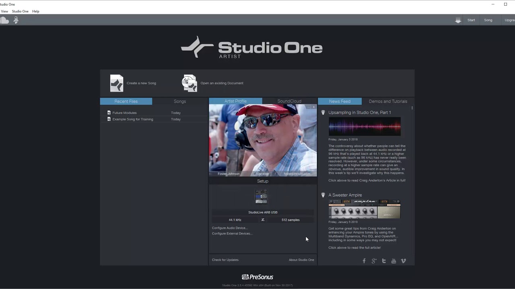This screenshot has height=289, width=515.
Task: Open A Sweeter Ampire article headline
Action: [345, 195]
